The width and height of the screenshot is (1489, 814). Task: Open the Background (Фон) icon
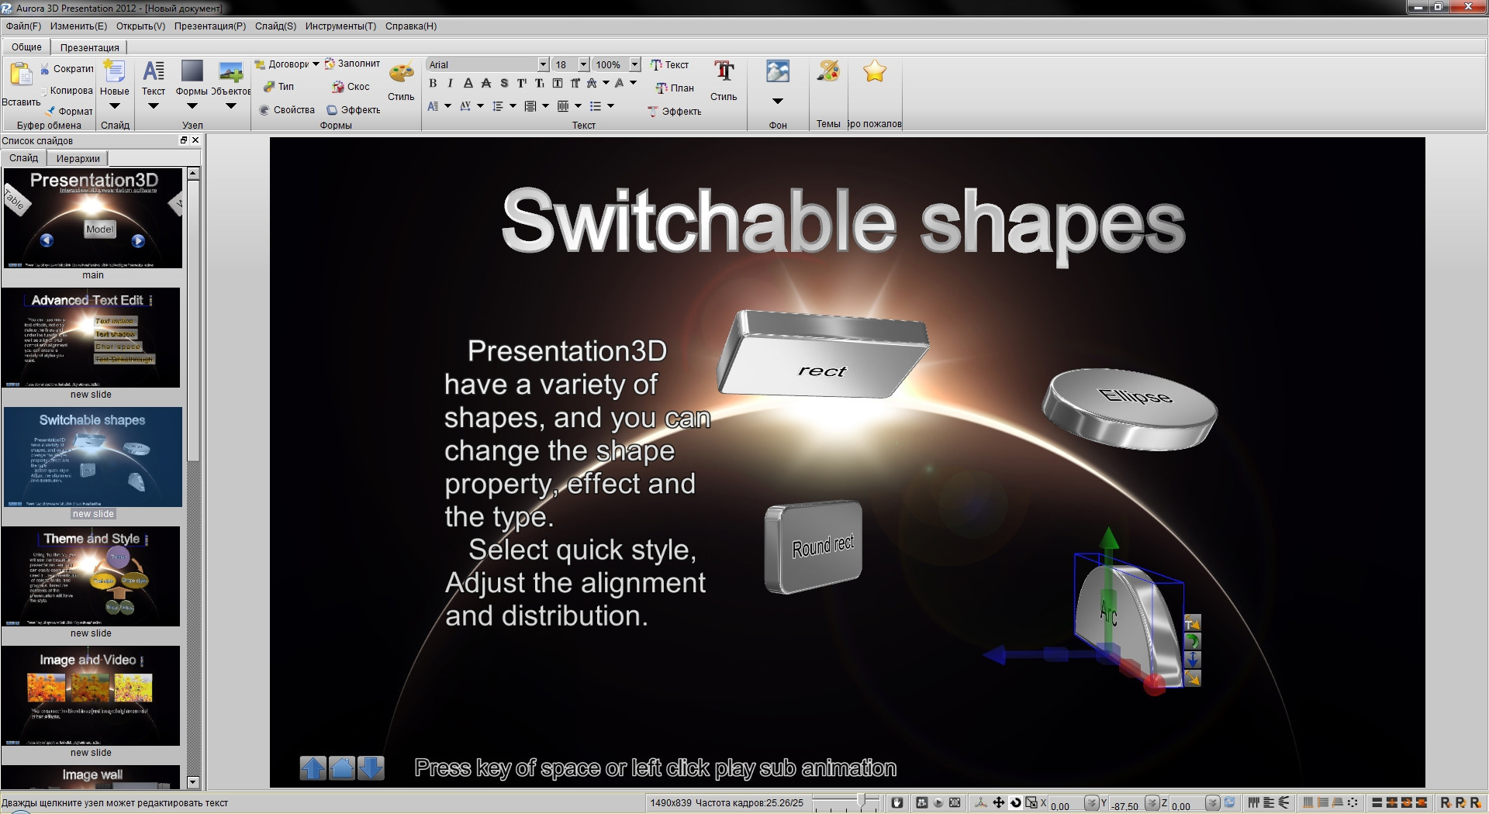777,71
